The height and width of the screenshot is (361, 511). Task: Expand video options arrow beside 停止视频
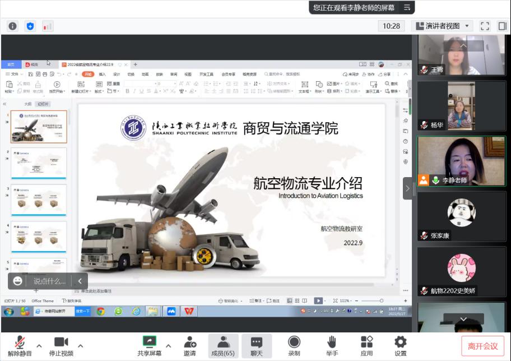point(80,345)
